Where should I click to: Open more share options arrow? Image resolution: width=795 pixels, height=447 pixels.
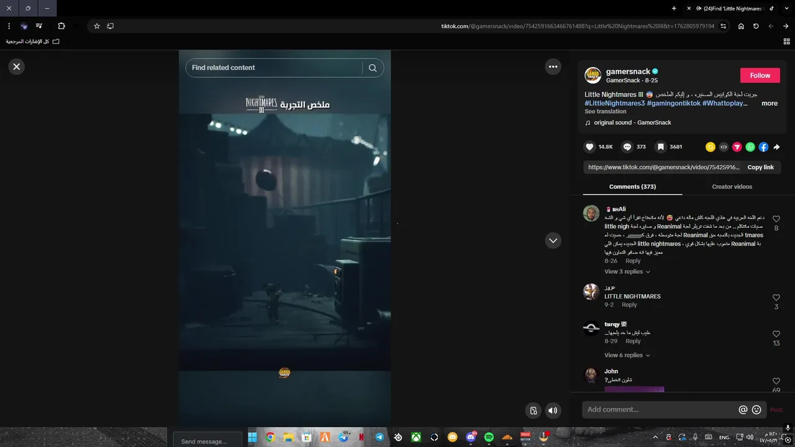click(x=776, y=147)
